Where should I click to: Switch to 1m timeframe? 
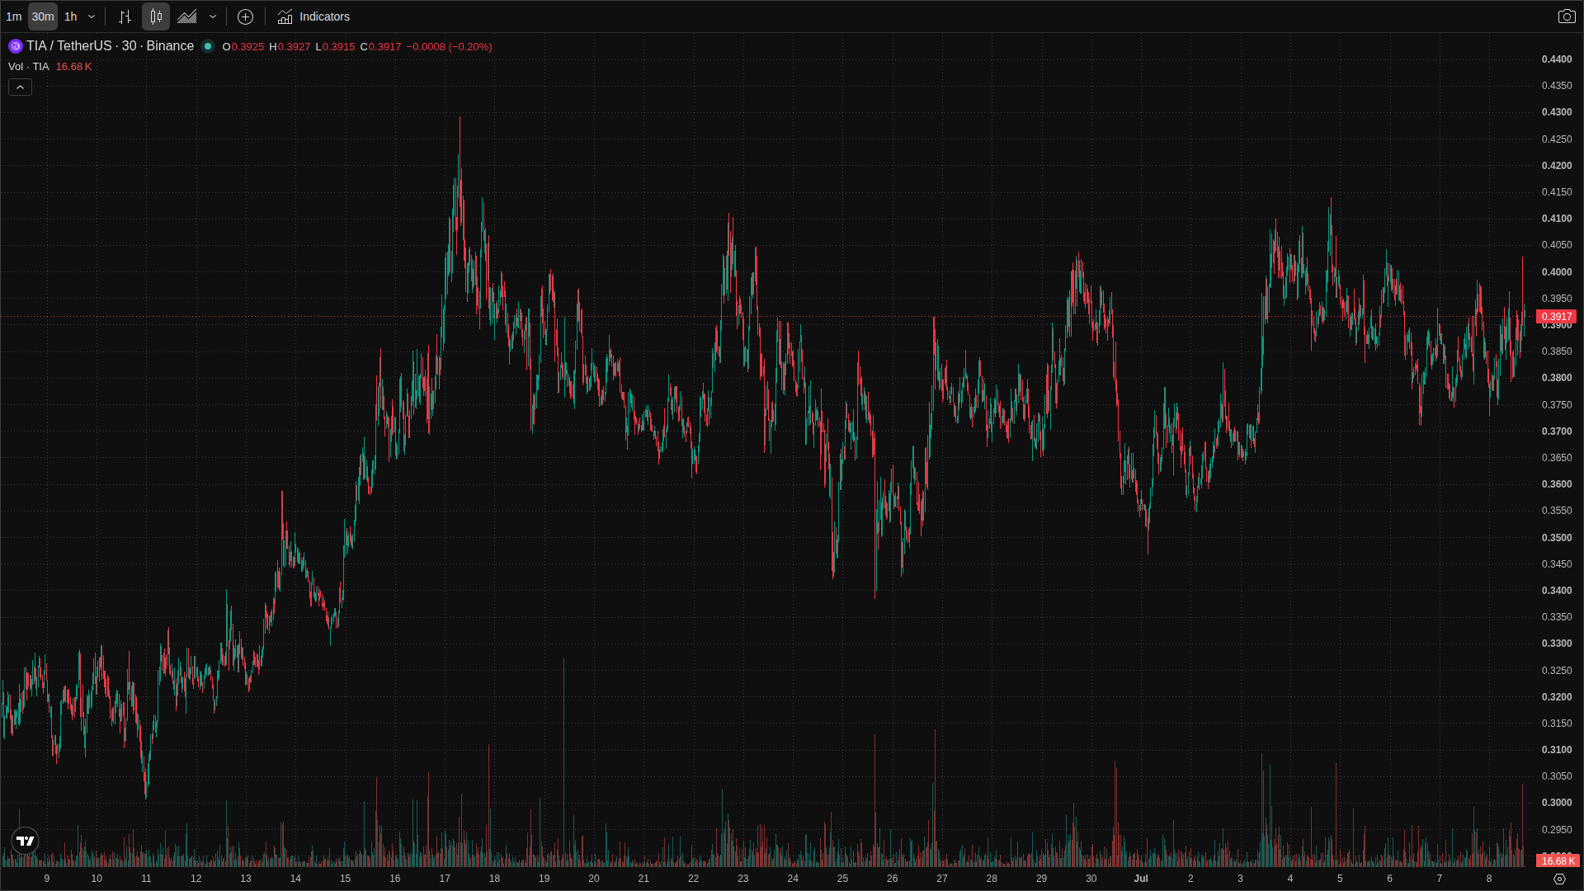tap(14, 16)
